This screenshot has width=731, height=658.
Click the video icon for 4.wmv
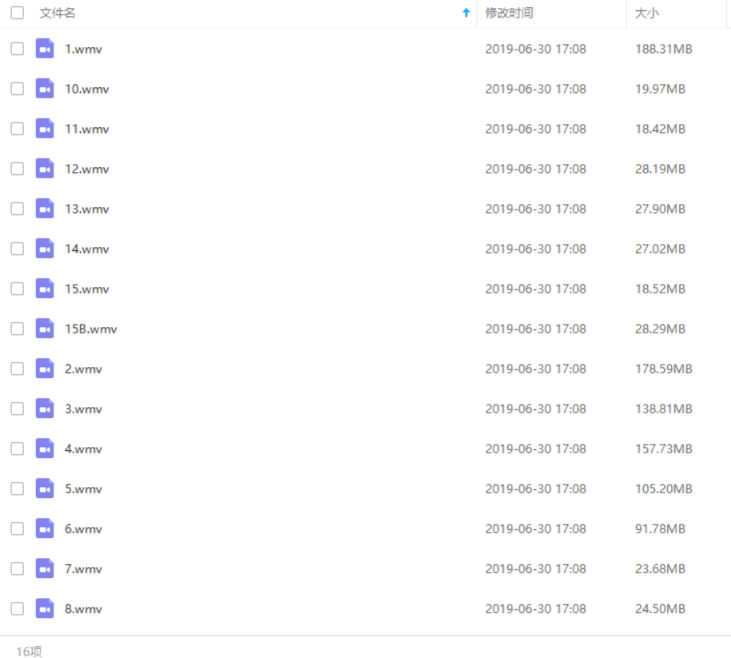click(45, 449)
